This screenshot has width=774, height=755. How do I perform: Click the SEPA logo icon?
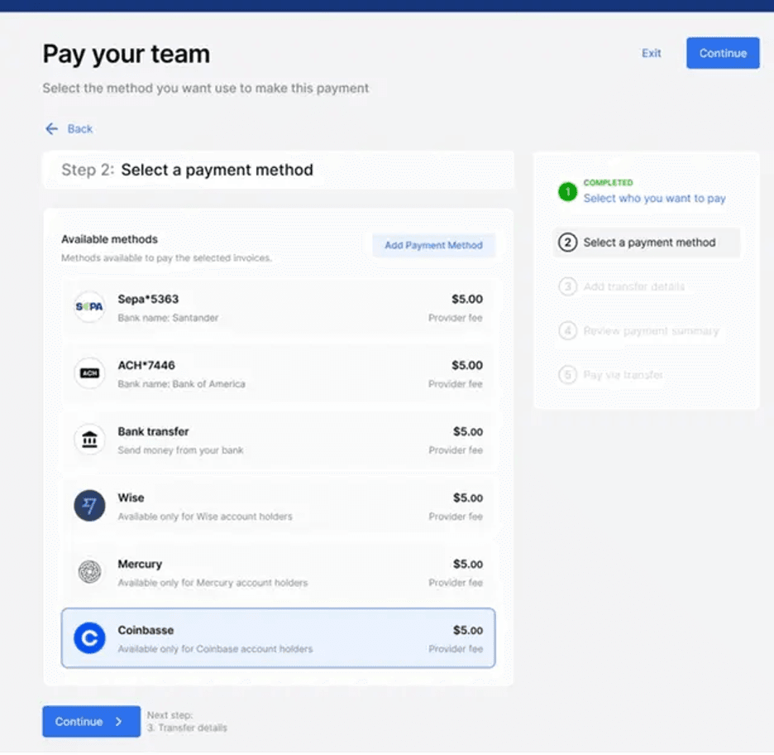tap(89, 307)
